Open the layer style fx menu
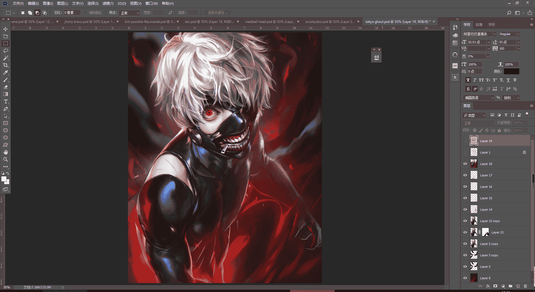Screen dimensions: 535x292 pyautogui.click(x=488, y=286)
